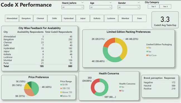Select the Hyderabad row in availability table
The height and width of the screenshot is (103, 181).
(x=38, y=48)
